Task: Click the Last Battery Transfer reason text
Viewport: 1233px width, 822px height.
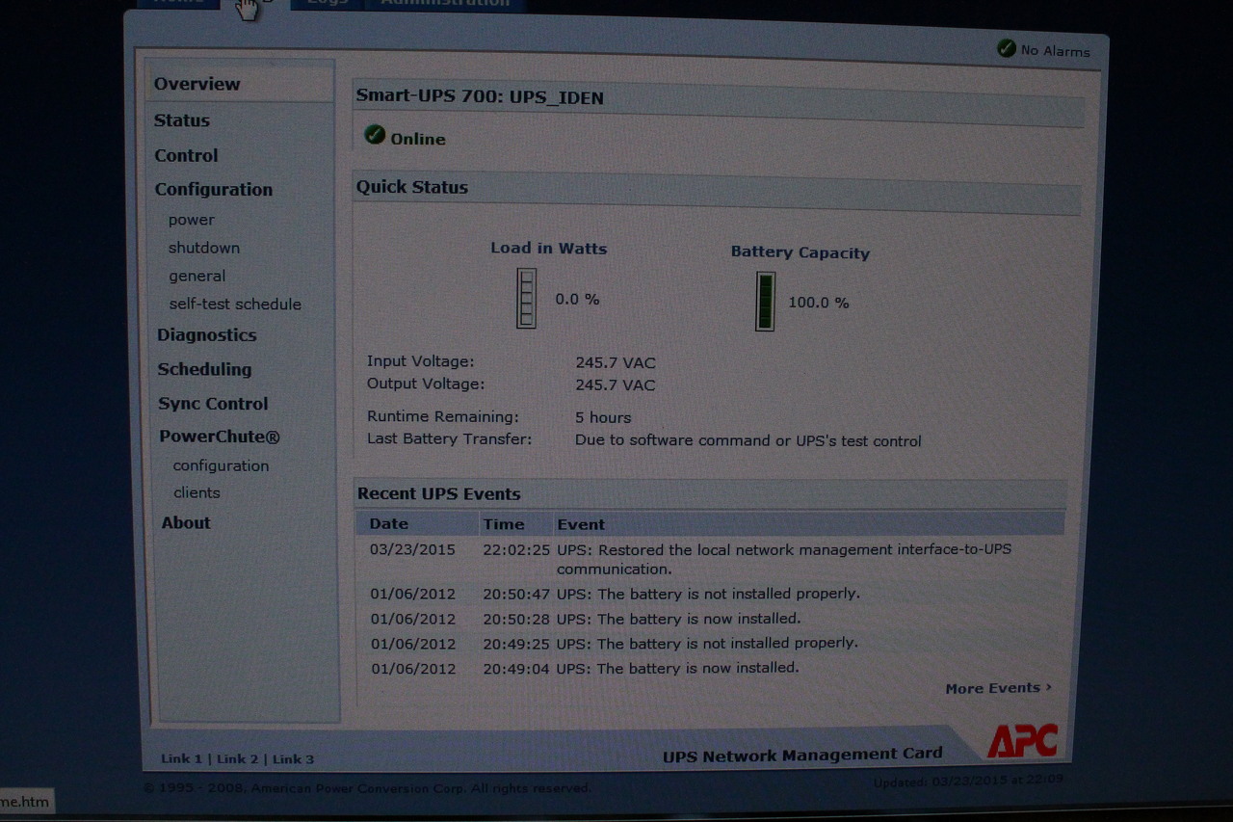Action: point(748,440)
